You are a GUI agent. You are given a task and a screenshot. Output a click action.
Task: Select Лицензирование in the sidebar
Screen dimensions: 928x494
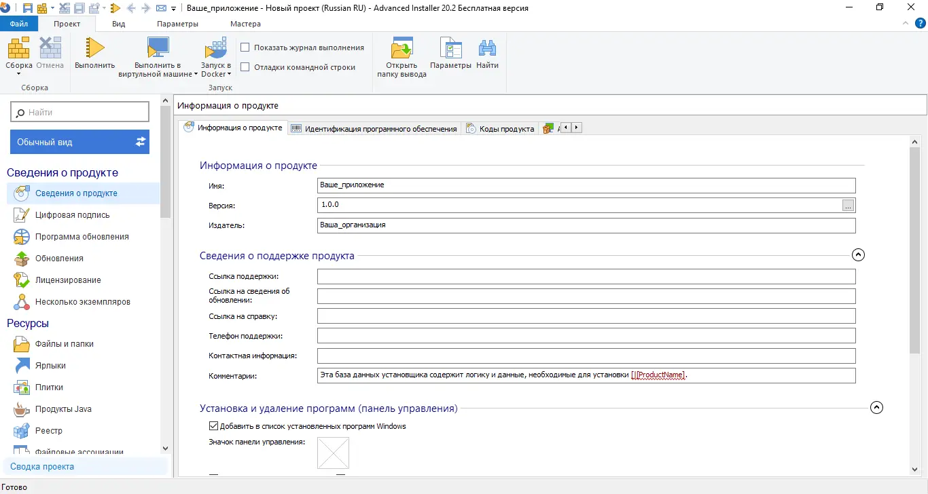68,280
